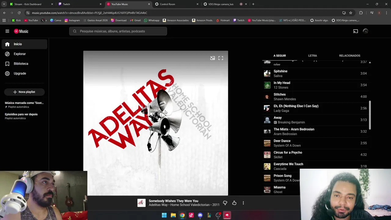Select the LETRA tab
The height and width of the screenshot is (220, 391).
pos(312,56)
